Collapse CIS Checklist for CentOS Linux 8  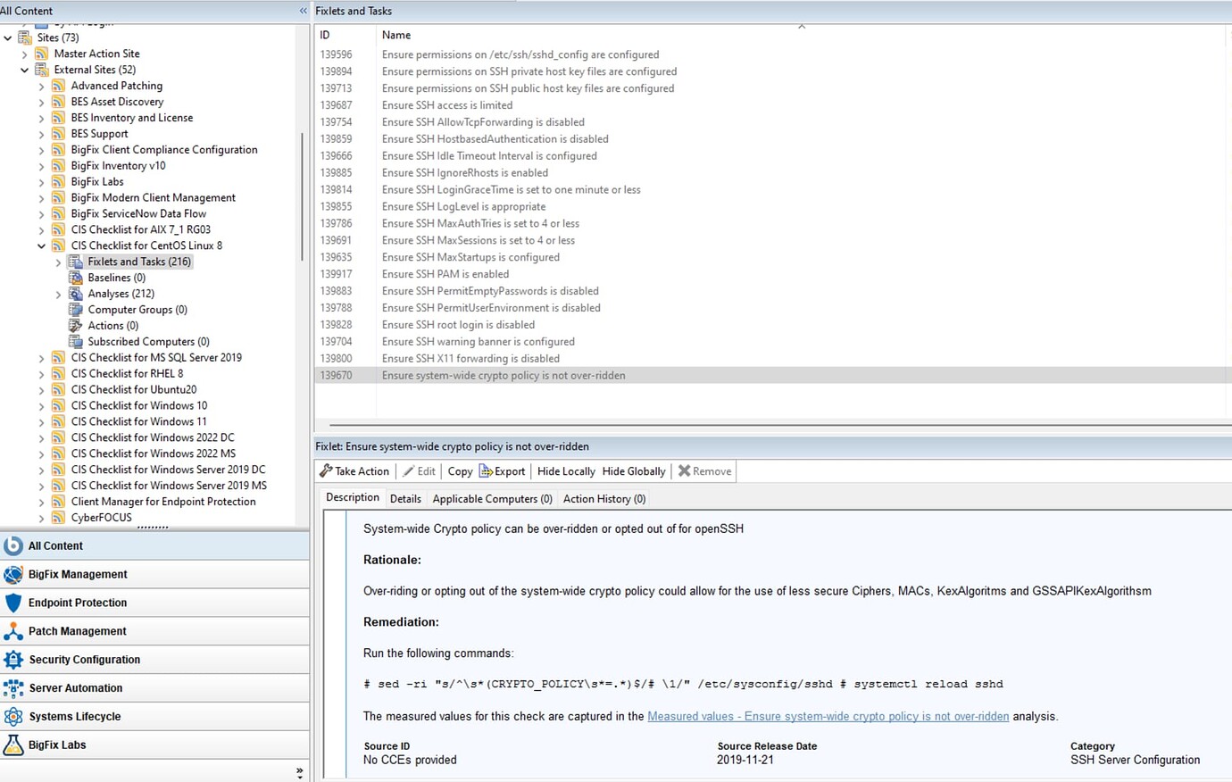pos(41,245)
